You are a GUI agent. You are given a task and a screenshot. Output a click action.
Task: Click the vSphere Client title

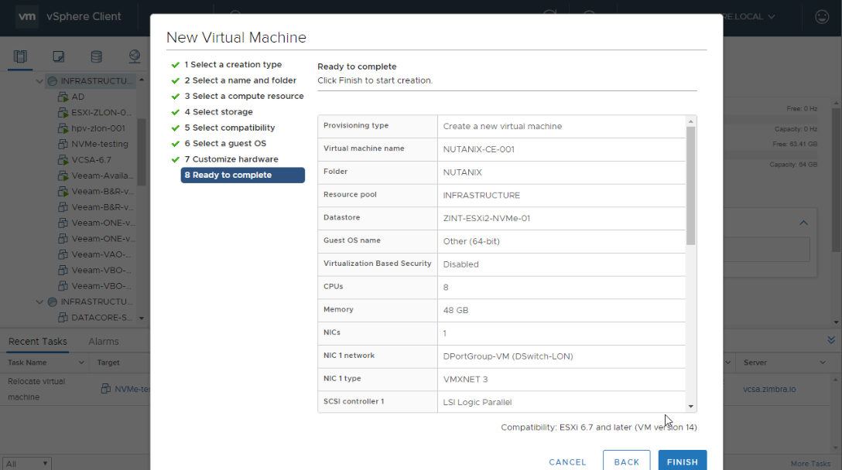pos(84,17)
